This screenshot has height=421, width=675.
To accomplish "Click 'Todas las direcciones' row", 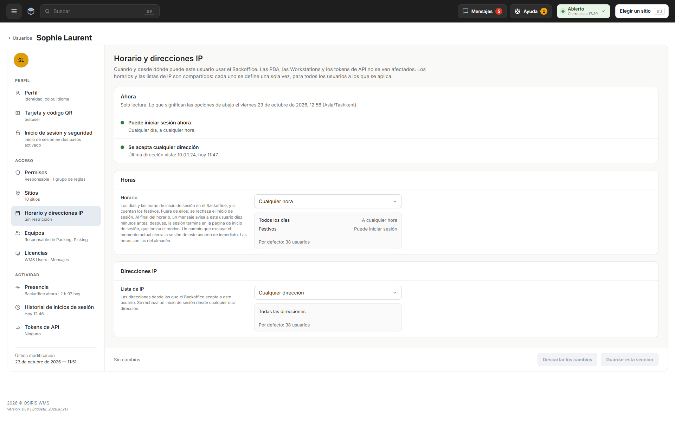I will 328,312.
